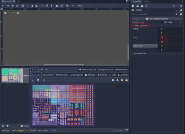Screen dimensions: 185x134
Task: Load an existing resource from disk
Action: (138, 6)
